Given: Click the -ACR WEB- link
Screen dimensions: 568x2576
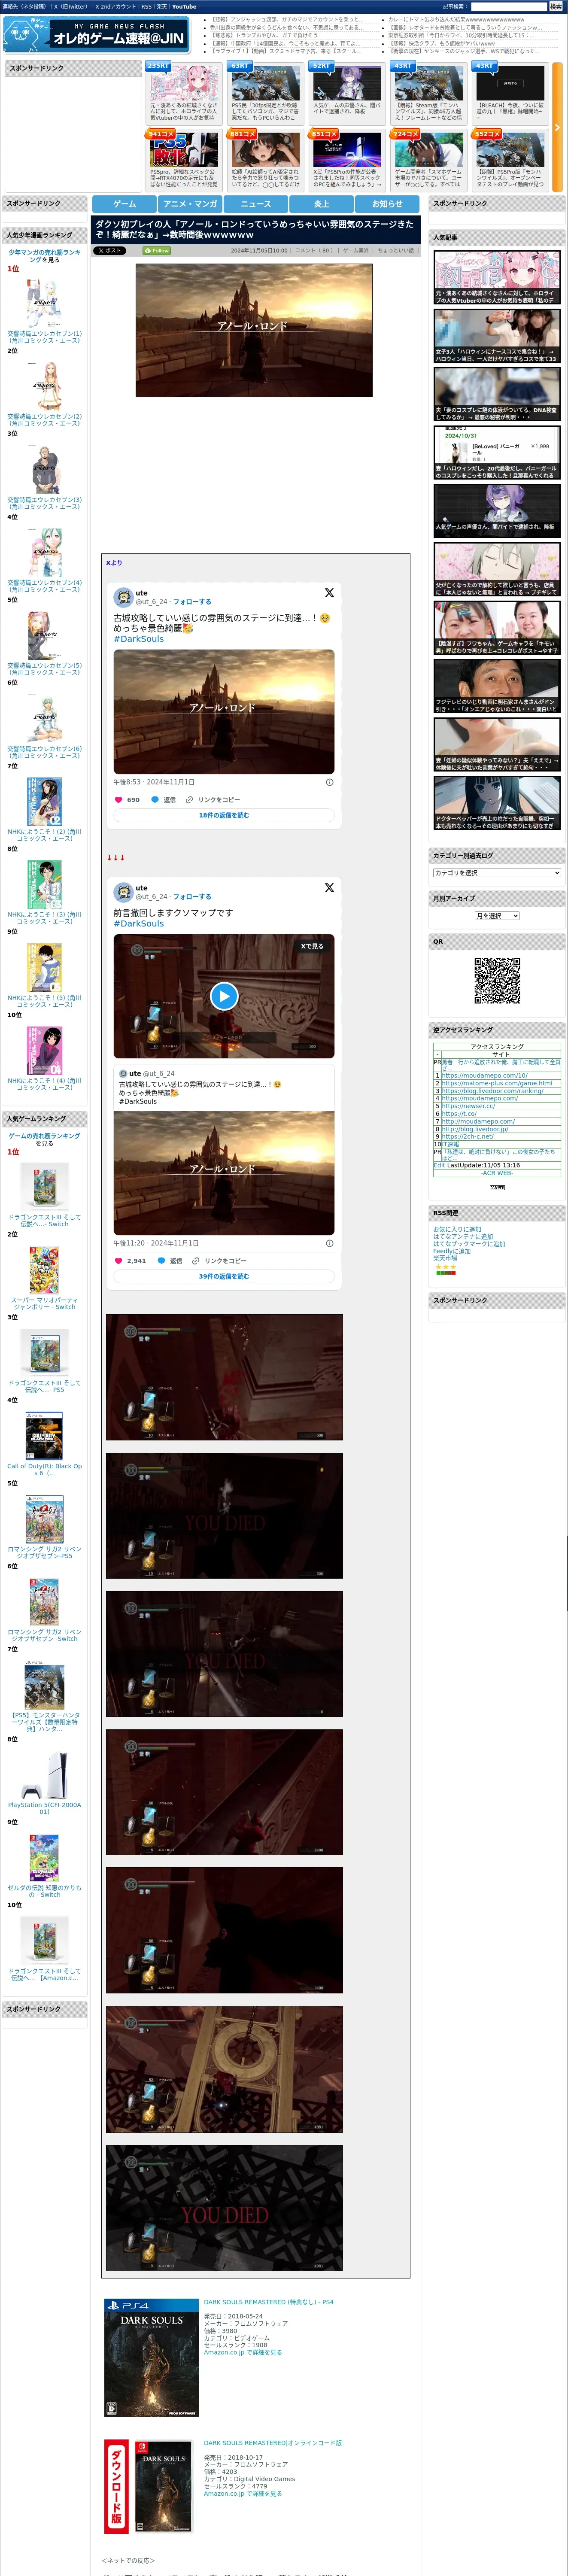Looking at the screenshot, I should point(497,1173).
